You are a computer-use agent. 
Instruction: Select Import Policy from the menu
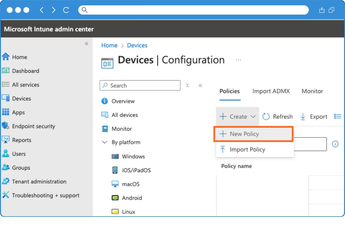pyautogui.click(x=246, y=149)
